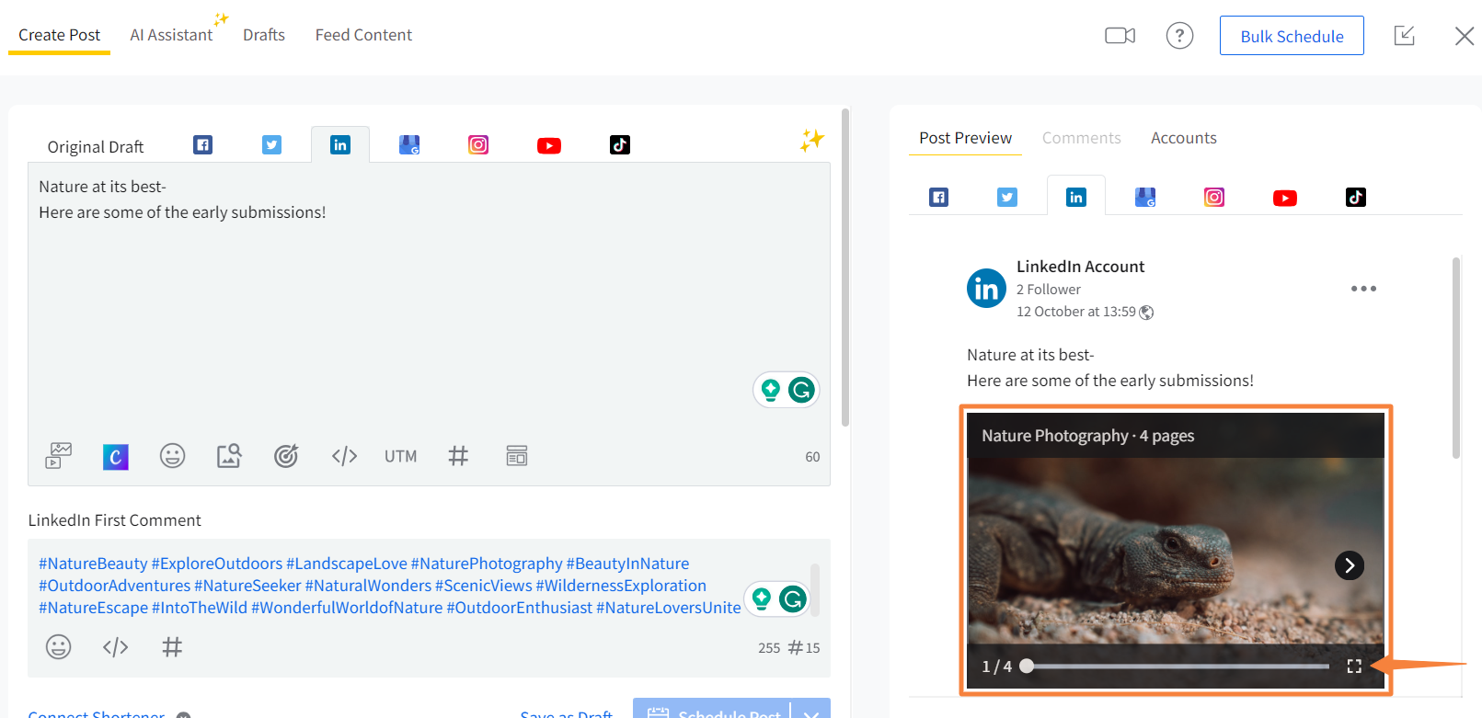Click the carousel page progress slider
The width and height of the screenshot is (1482, 718).
click(x=1178, y=667)
